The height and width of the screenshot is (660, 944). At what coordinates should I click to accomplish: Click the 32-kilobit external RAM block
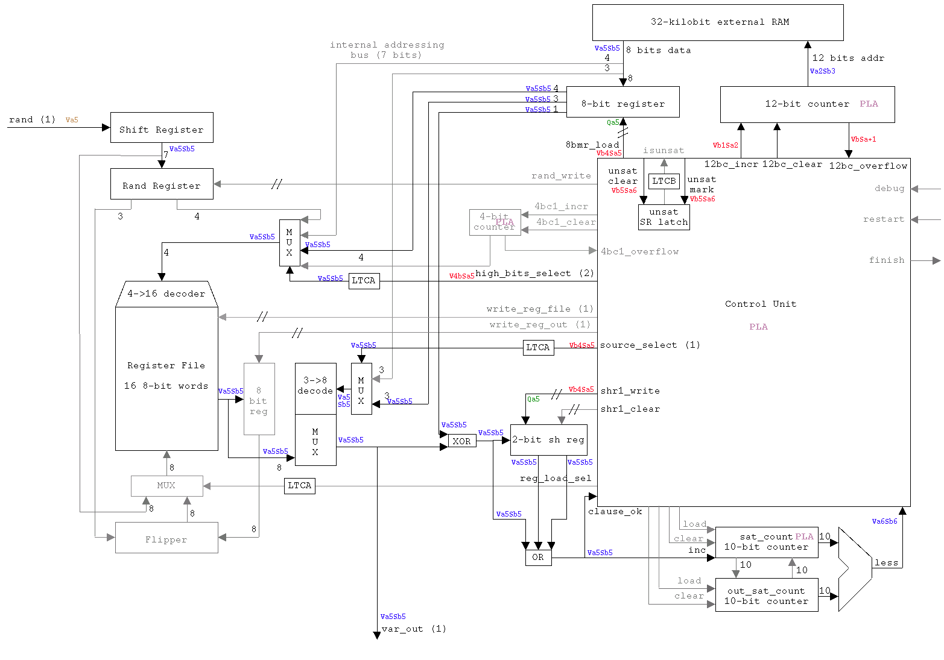718,22
